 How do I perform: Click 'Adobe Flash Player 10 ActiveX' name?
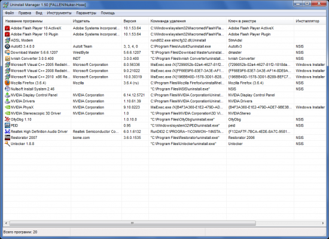point(36,28)
